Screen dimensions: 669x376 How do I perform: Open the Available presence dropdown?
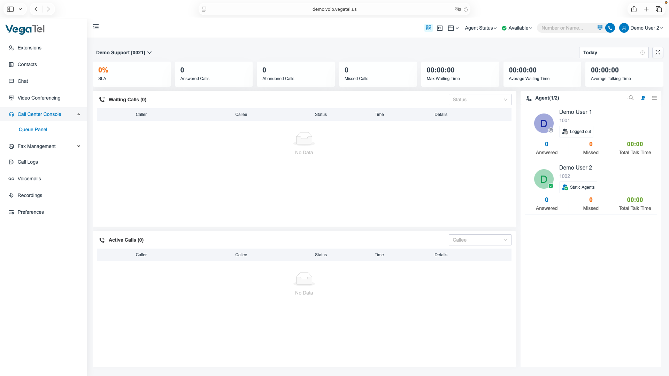[x=517, y=28]
